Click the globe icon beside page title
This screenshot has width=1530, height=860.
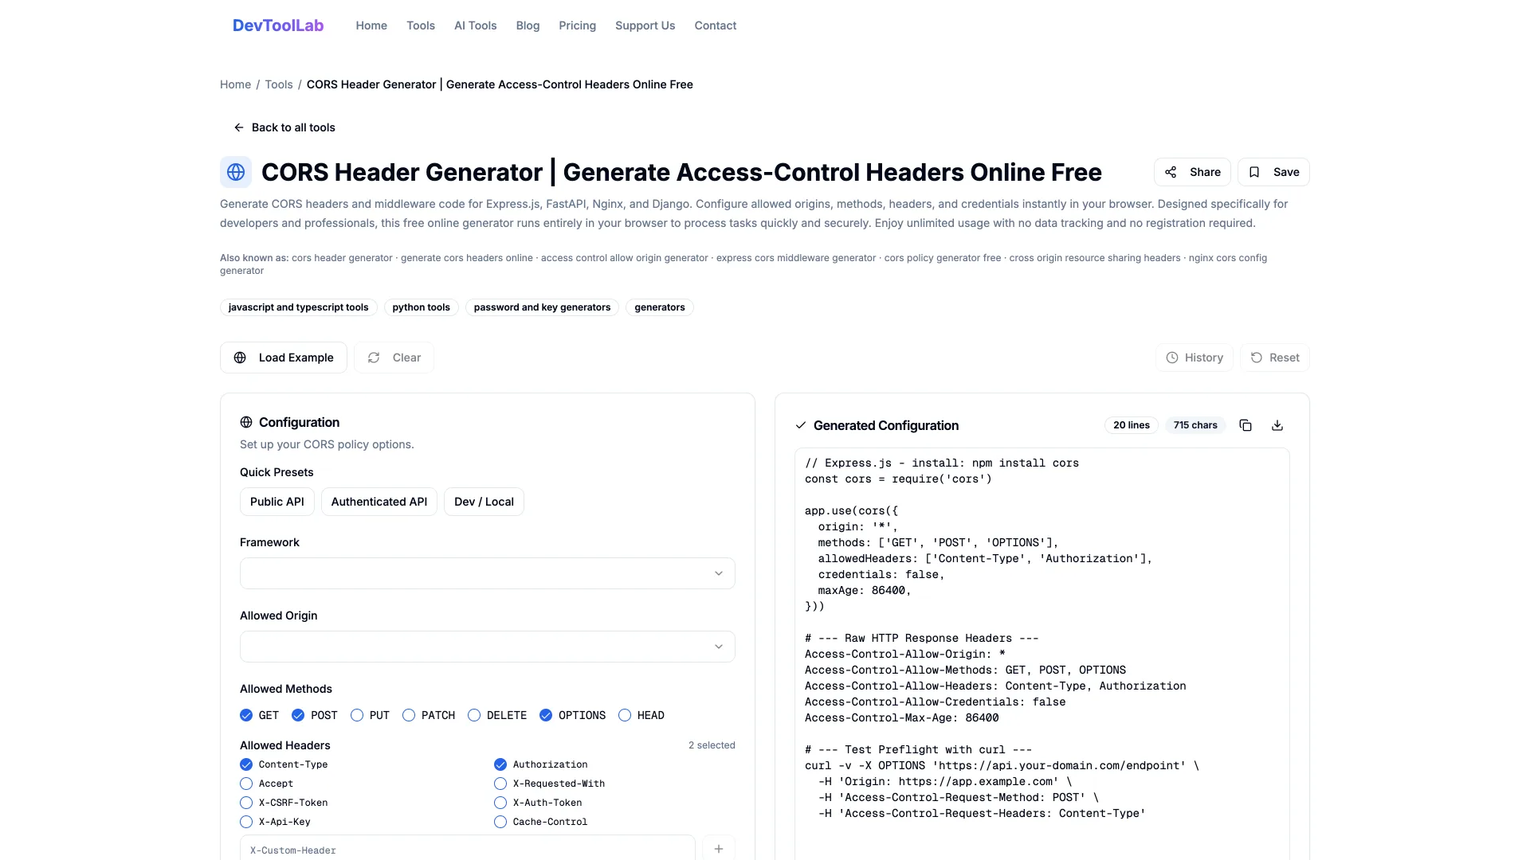click(x=236, y=172)
